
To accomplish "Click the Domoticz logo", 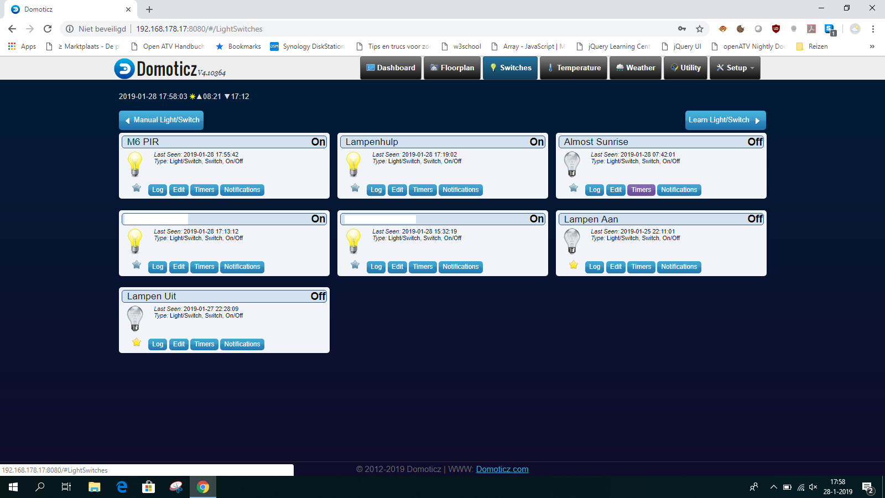I will (170, 69).
